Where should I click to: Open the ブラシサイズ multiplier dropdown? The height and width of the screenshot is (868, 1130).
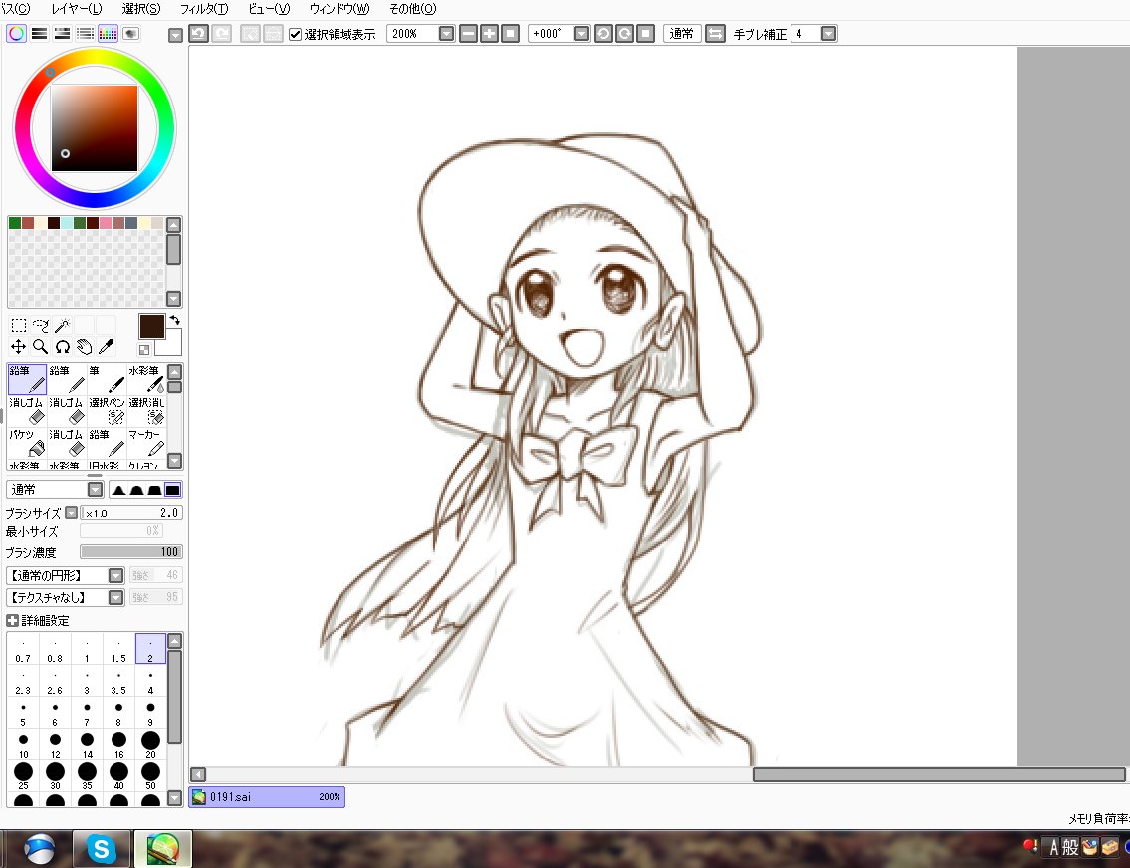pyautogui.click(x=72, y=513)
